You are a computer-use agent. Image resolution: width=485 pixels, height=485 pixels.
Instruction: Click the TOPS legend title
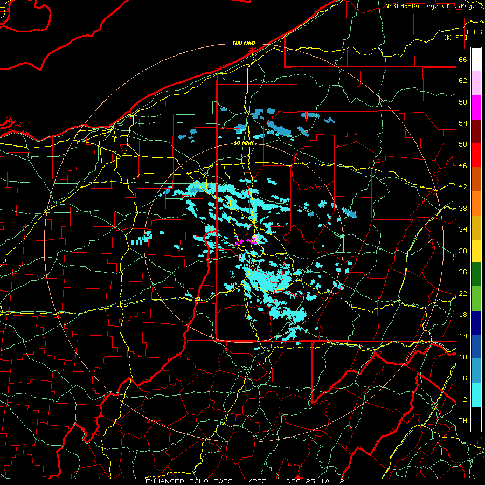pos(474,32)
